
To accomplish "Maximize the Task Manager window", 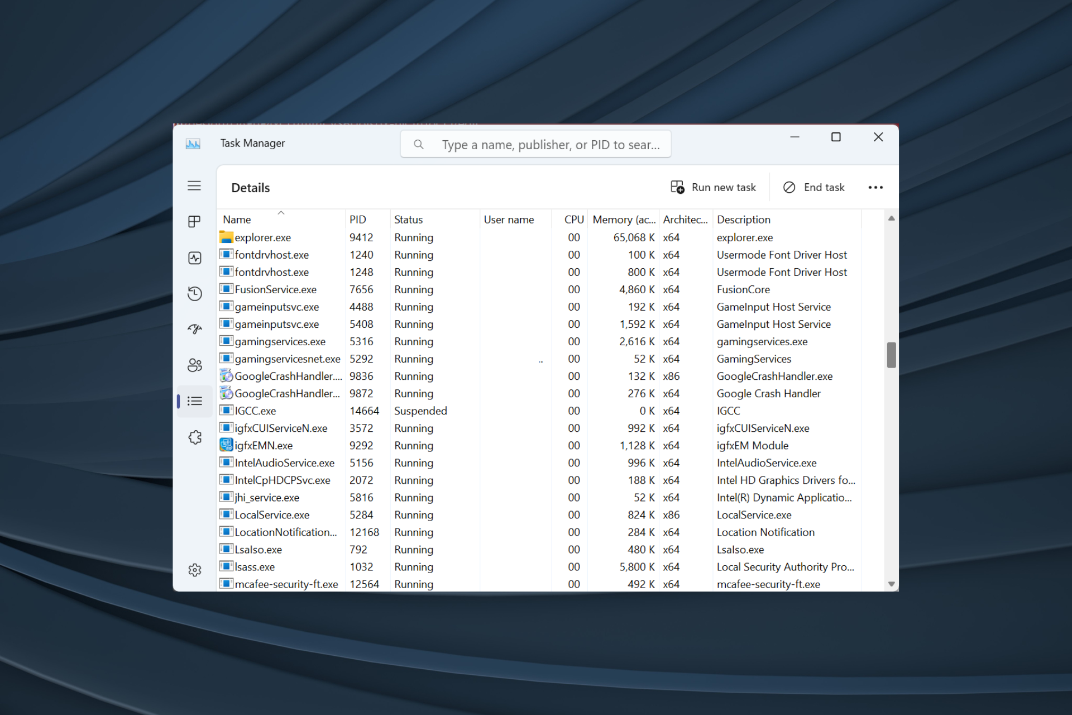I will pos(836,137).
